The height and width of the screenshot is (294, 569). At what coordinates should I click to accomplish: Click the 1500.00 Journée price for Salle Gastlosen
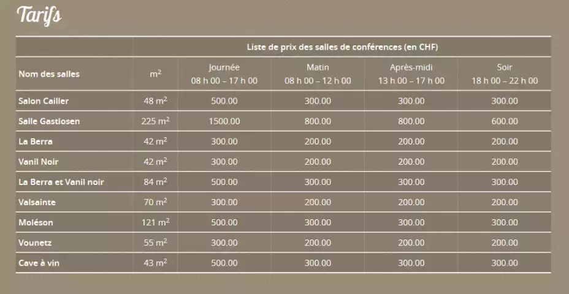224,121
